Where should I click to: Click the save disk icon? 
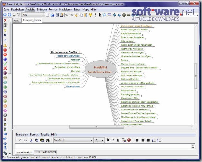pos(57,15)
